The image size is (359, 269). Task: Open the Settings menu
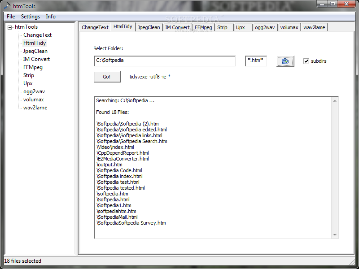(31, 17)
